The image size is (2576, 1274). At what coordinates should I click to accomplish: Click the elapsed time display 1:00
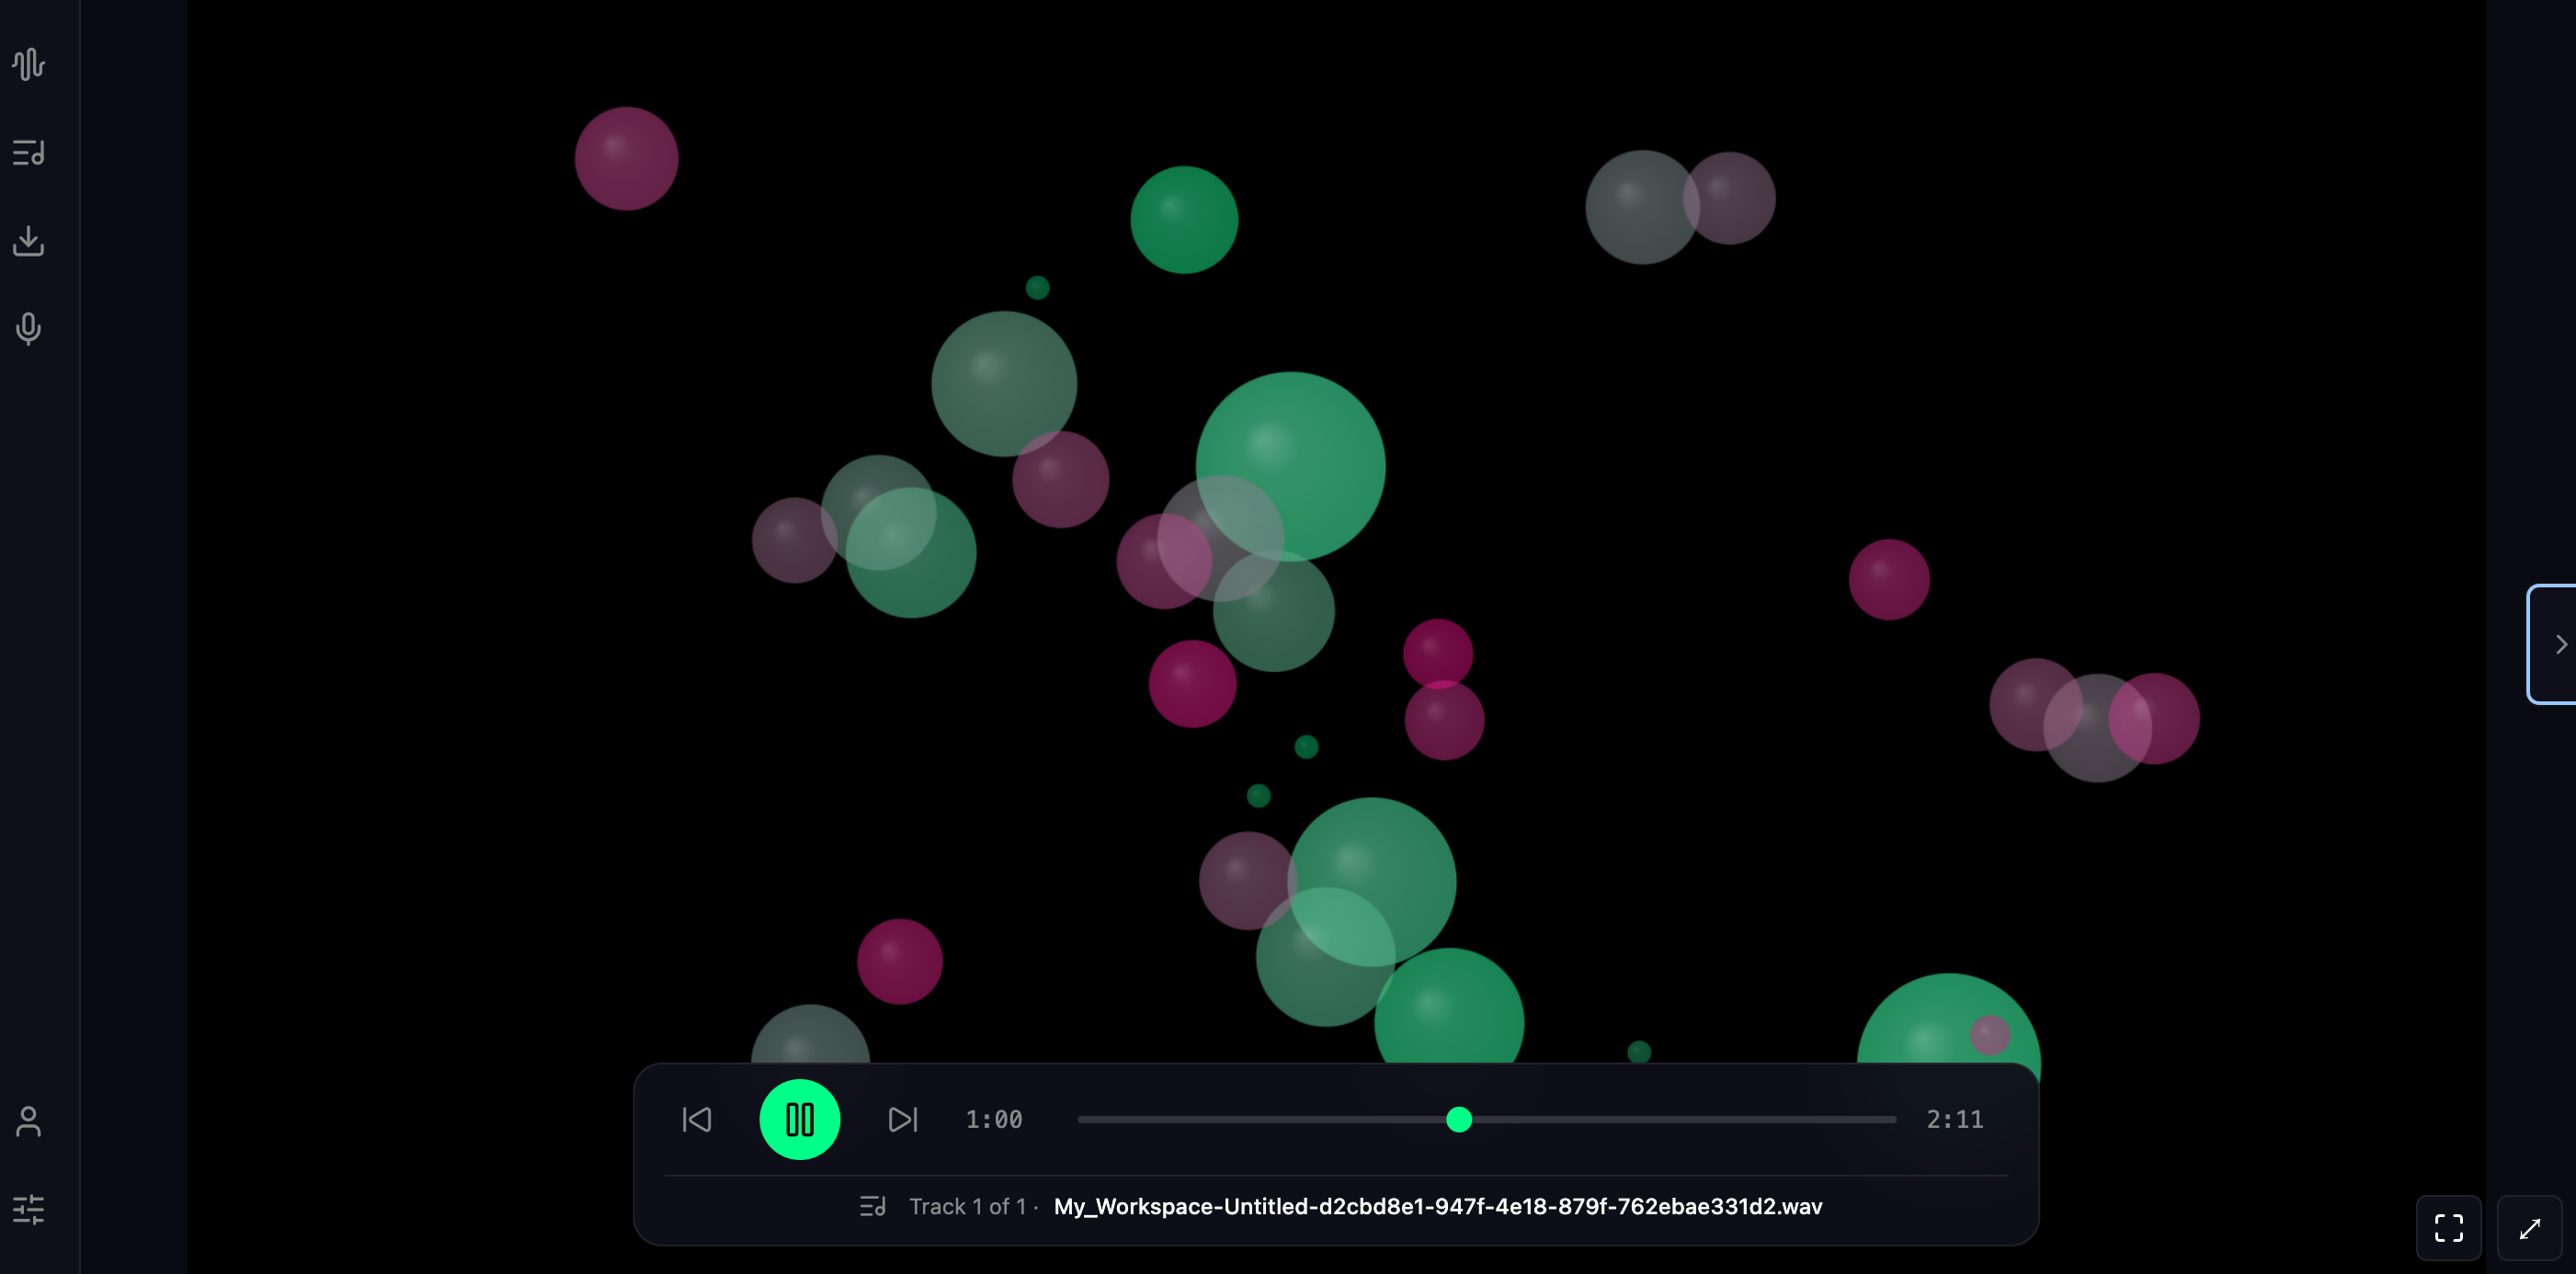tap(993, 1119)
